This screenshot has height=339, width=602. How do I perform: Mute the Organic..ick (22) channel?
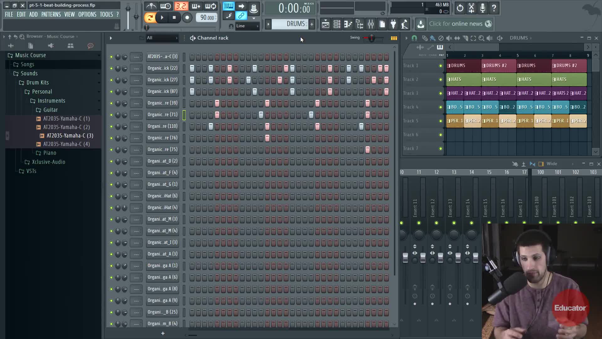tap(111, 68)
